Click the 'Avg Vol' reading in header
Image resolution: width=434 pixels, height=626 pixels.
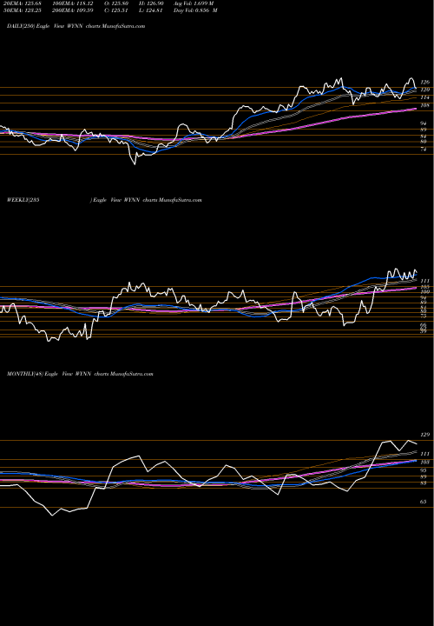(194, 3)
